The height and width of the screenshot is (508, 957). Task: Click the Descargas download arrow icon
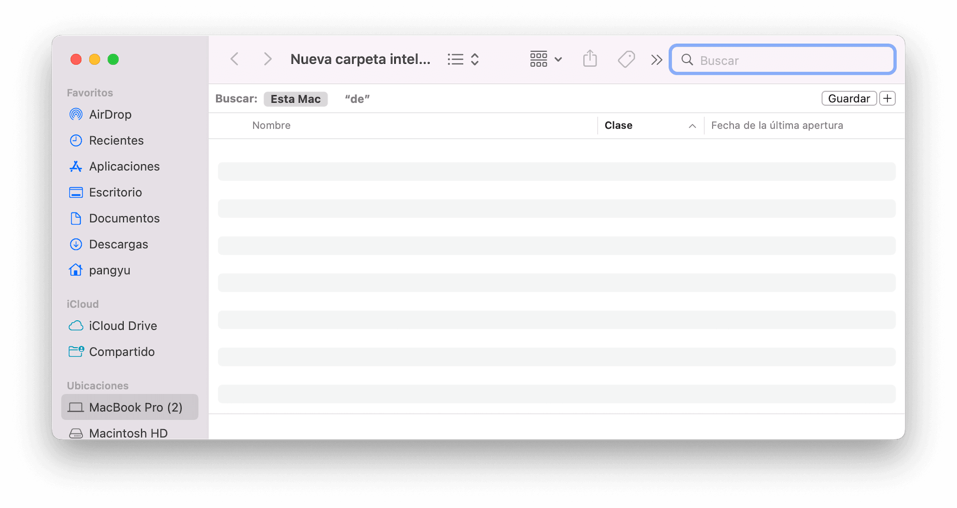(x=76, y=244)
